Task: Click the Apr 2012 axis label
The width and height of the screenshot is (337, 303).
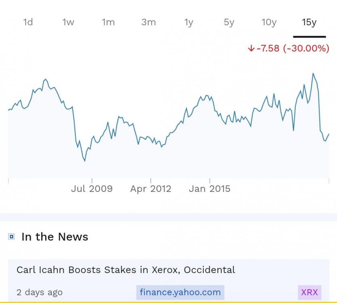Action: pyautogui.click(x=151, y=189)
